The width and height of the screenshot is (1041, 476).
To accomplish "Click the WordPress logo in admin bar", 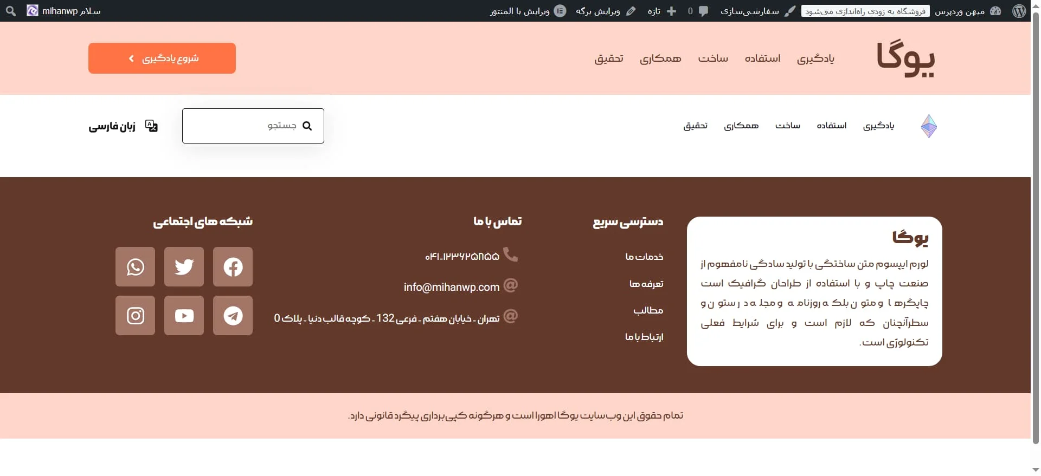I will (1019, 11).
